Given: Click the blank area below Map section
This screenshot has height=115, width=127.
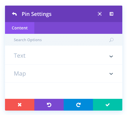Looking at the screenshot, I should pyautogui.click(x=64, y=91).
